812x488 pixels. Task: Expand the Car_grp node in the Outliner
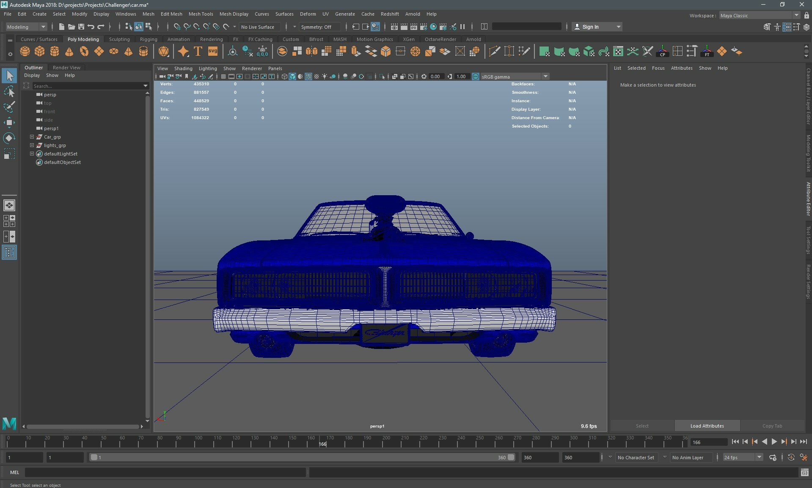(x=32, y=137)
